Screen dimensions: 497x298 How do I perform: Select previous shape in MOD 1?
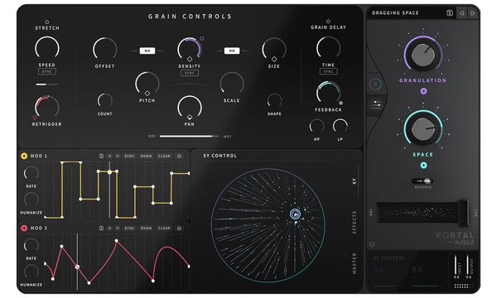point(109,156)
